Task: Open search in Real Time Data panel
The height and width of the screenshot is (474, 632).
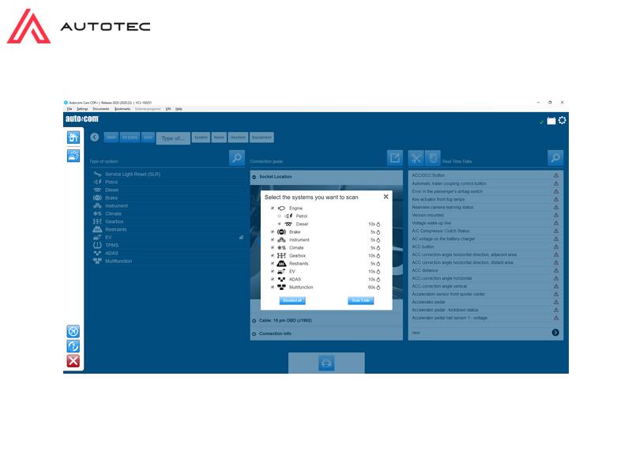Action: (x=555, y=157)
